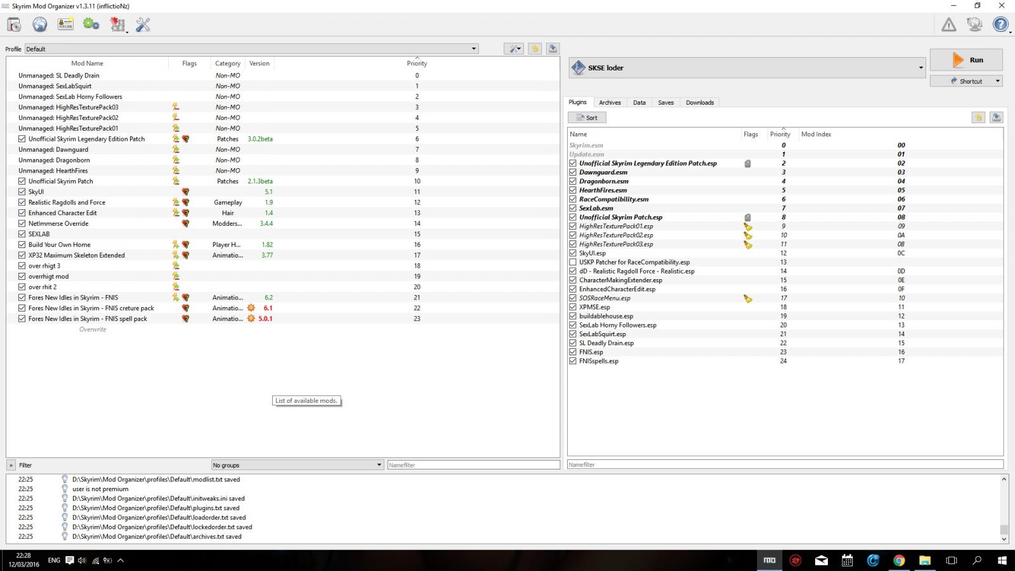Switch to the Saves tab
1015x571 pixels.
click(x=666, y=102)
